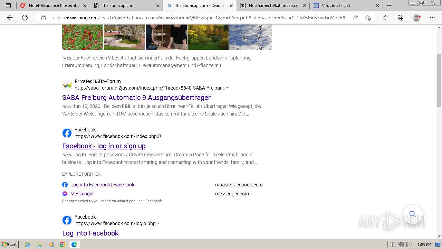Click the Feedback link under recommendations
442x249 pixels.
pos(154,201)
